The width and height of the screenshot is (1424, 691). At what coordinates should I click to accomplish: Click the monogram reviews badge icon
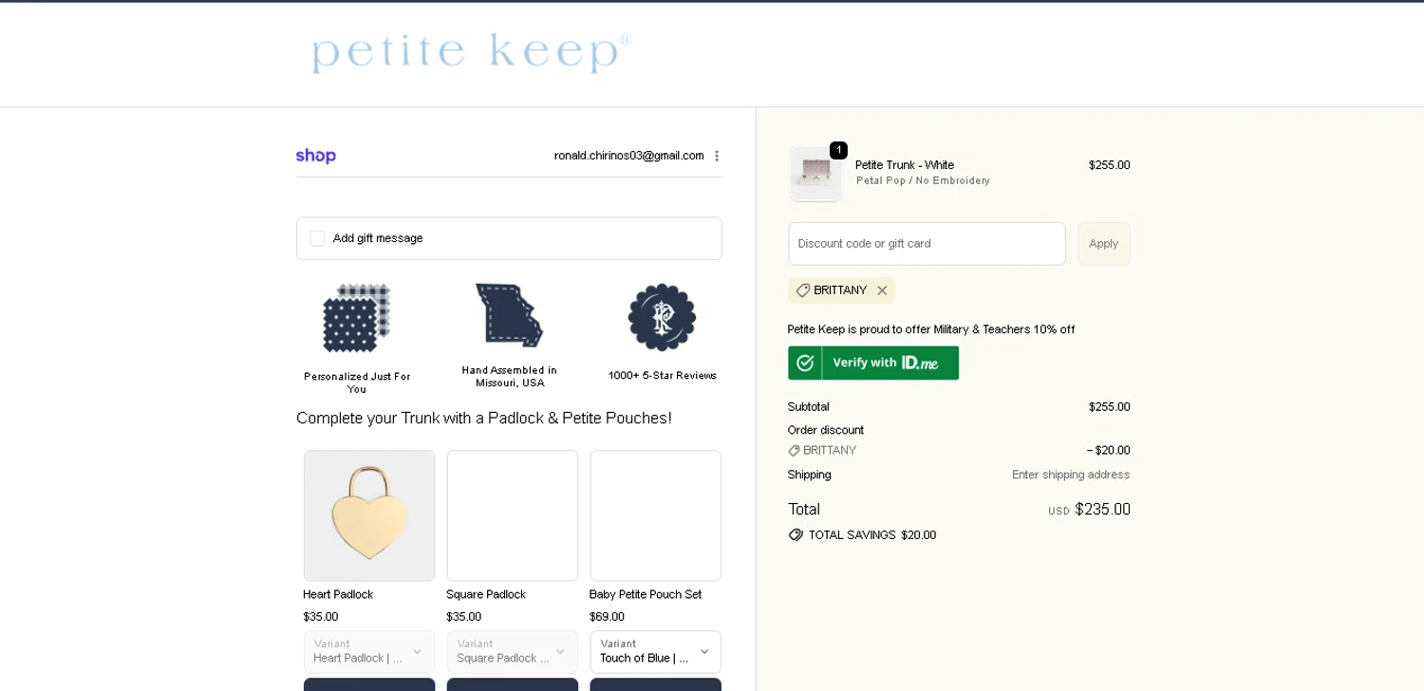pos(663,317)
